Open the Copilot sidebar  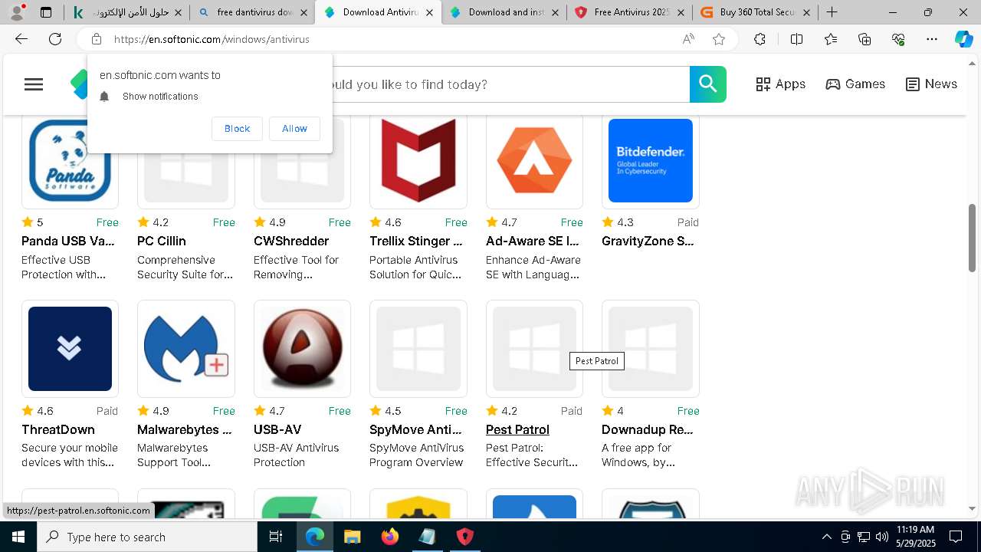(963, 39)
